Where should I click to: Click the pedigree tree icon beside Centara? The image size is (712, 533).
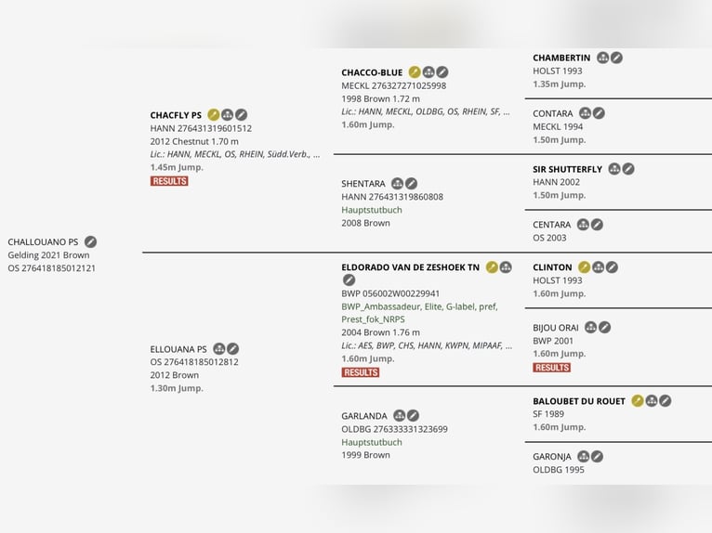pyautogui.click(x=583, y=225)
